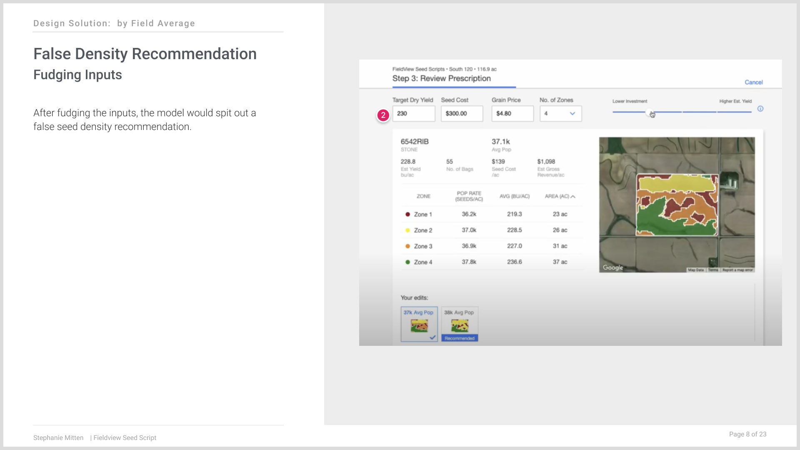800x450 pixels.
Task: Click the 219.3 average yield value
Action: [515, 214]
